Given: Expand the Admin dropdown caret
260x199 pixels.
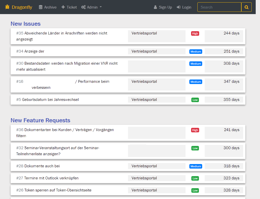Looking at the screenshot, I should point(101,7).
